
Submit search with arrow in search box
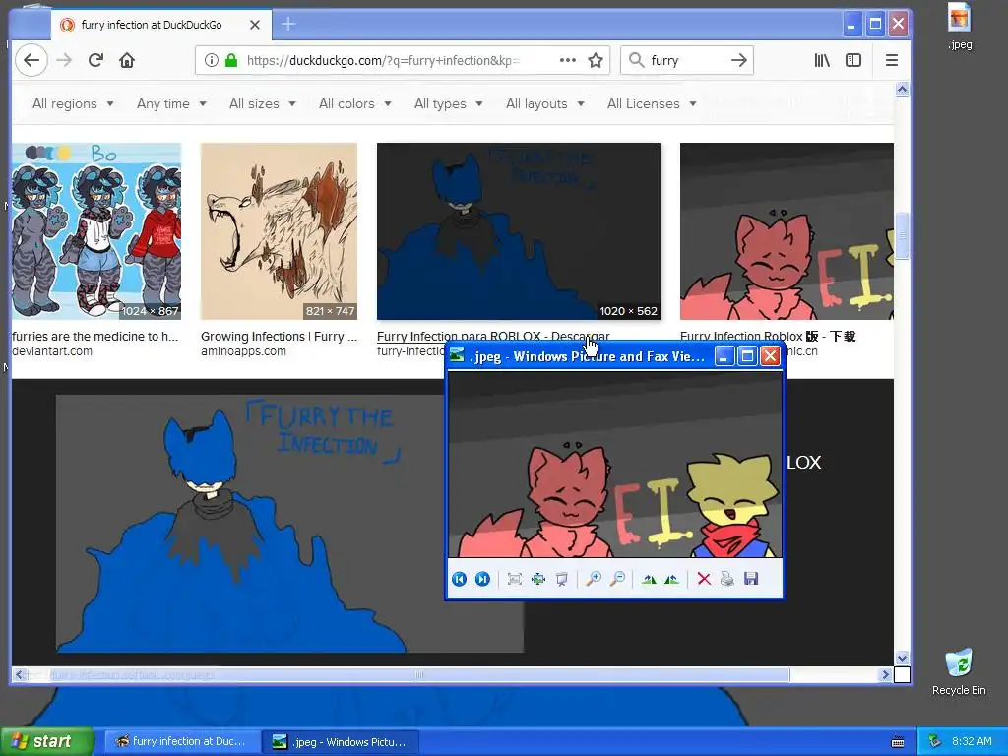(738, 60)
